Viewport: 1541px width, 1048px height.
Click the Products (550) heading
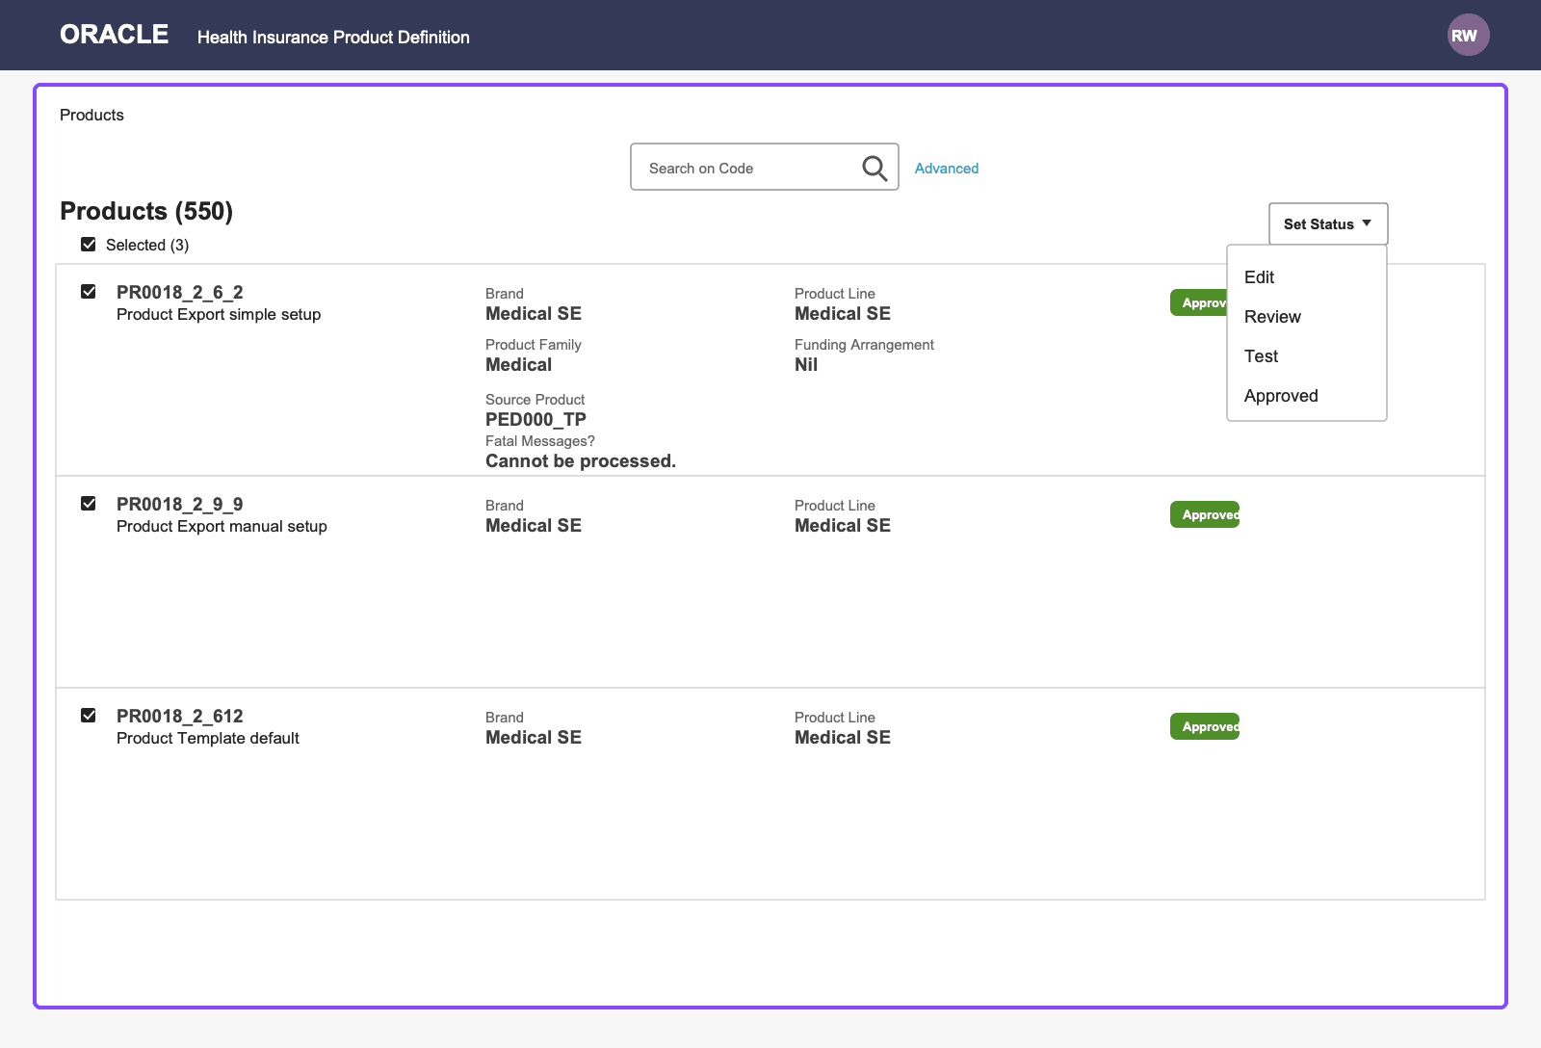[x=146, y=211]
